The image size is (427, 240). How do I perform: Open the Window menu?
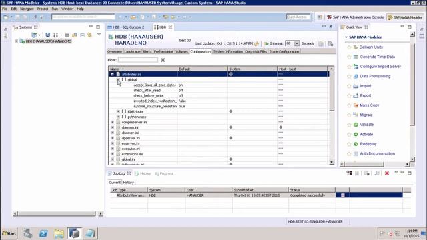pos(67,9)
